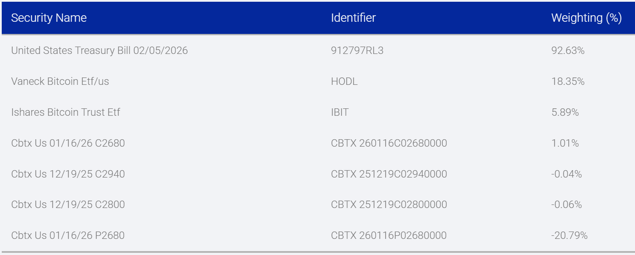Click the HODL ticker identifier
635x255 pixels.
(x=344, y=81)
